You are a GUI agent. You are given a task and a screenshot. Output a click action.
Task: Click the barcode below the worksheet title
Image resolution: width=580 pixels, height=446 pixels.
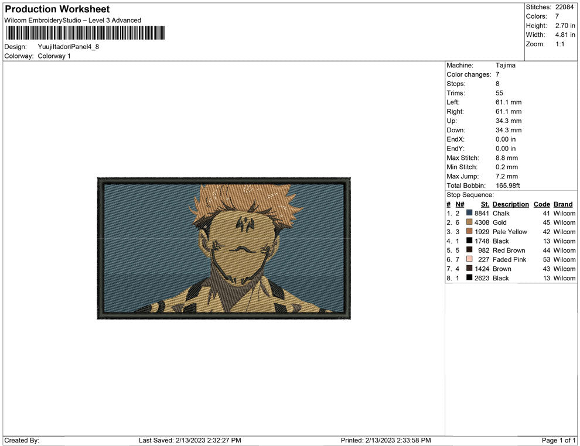coord(85,33)
